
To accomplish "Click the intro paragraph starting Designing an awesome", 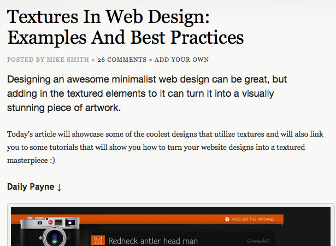I will (147, 93).
